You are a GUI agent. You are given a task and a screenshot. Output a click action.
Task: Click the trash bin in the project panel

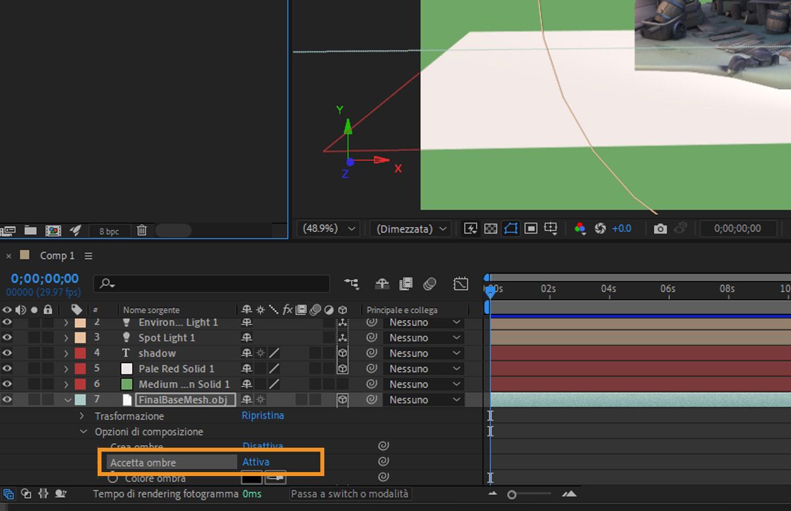[141, 230]
